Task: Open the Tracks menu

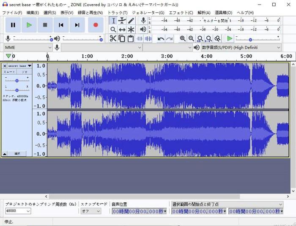Action: point(118,13)
